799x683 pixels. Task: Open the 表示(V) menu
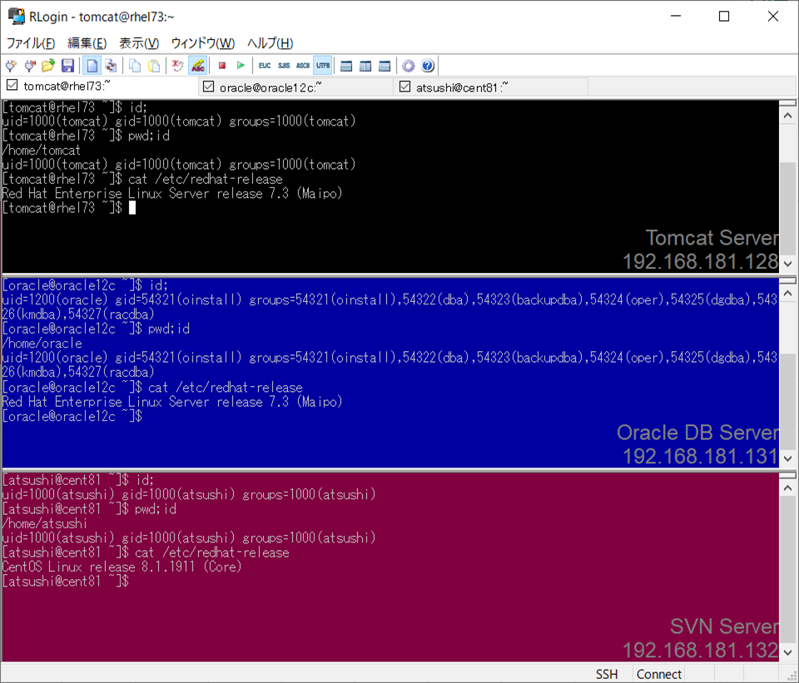click(x=139, y=43)
